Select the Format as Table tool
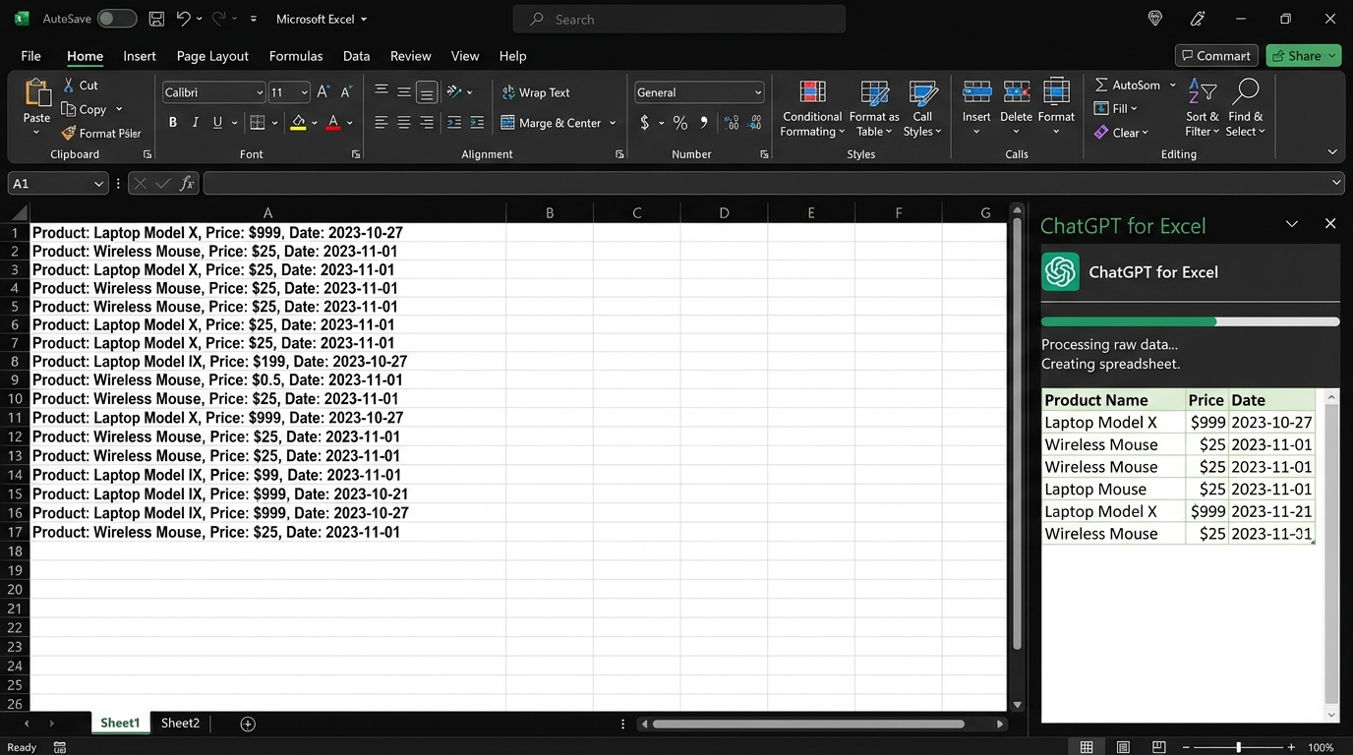 [x=873, y=106]
